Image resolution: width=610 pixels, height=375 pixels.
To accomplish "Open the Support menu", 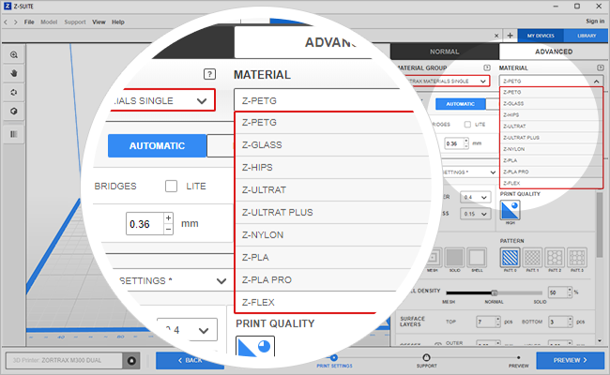I will click(x=75, y=22).
